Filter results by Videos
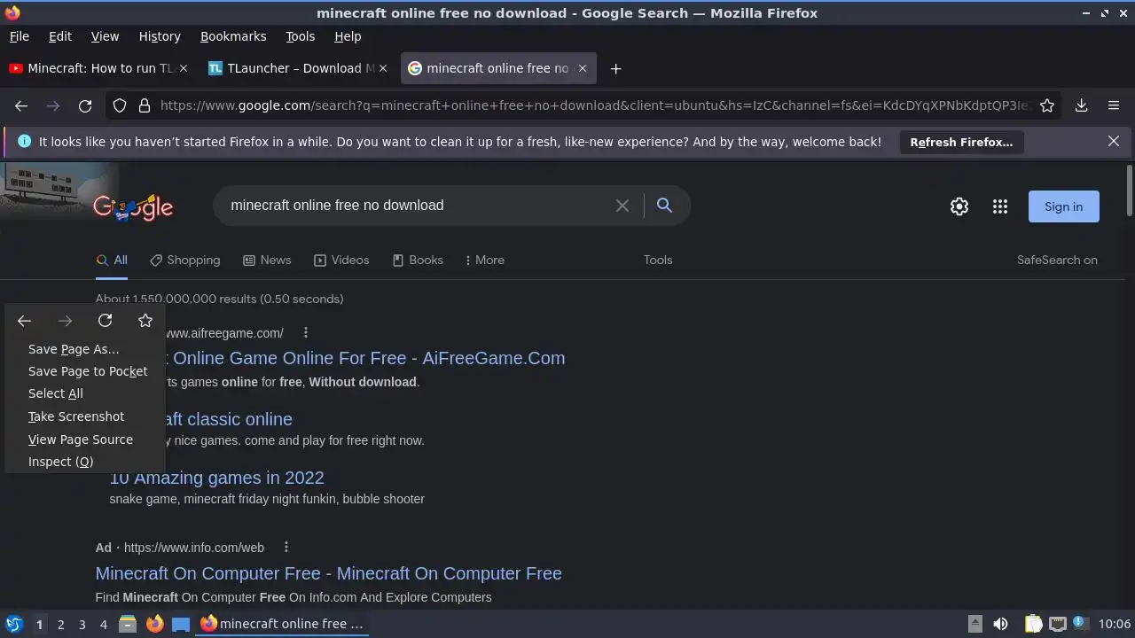 [x=341, y=260]
